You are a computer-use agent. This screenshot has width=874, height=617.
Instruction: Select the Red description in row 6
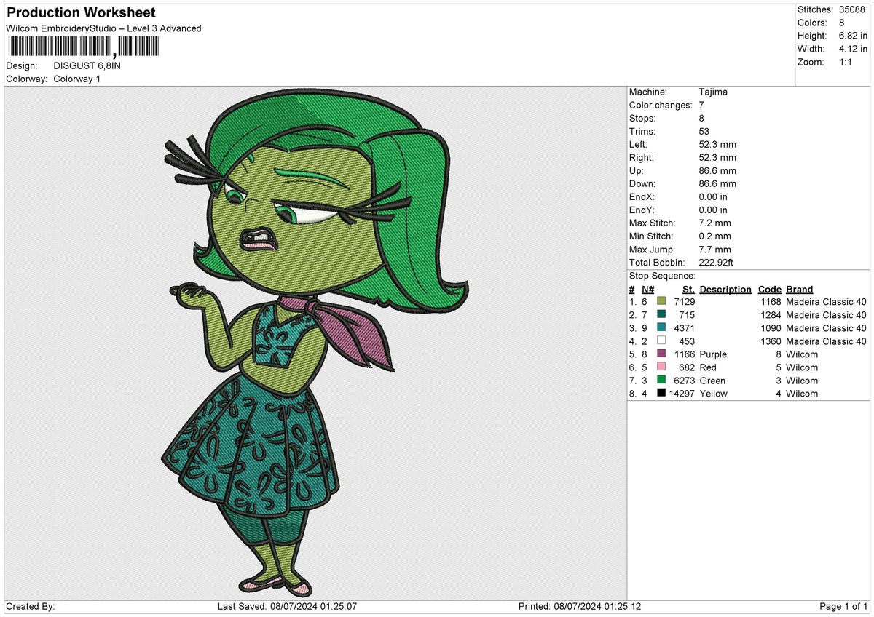pos(708,367)
